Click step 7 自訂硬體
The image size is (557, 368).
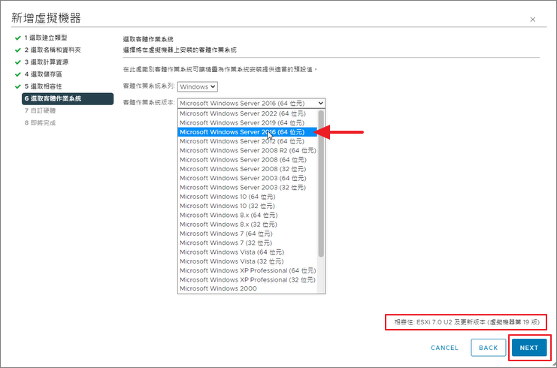(x=40, y=110)
